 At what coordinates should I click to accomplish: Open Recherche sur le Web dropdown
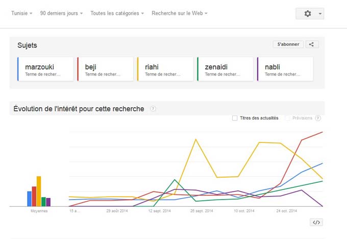pyautogui.click(x=180, y=13)
